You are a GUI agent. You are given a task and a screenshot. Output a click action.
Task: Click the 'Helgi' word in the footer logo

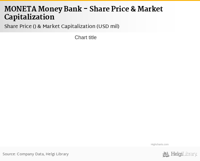[177, 154]
